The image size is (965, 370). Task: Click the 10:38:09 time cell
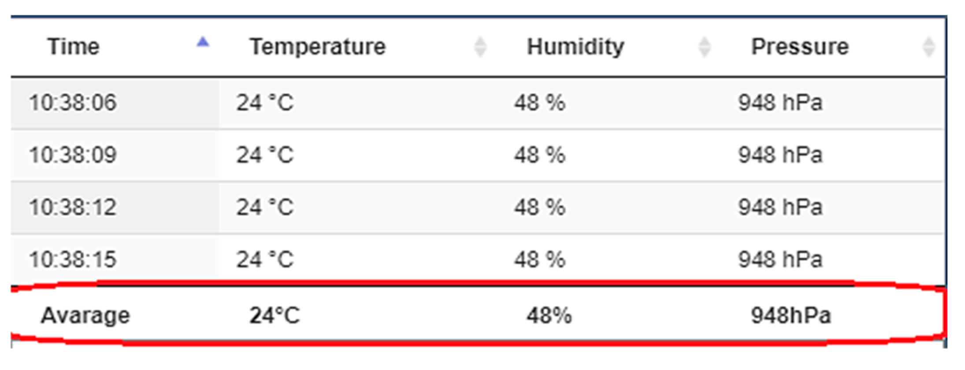(73, 155)
